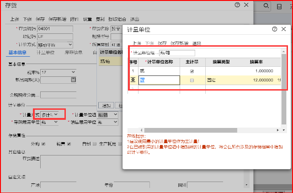Click 设置 in the 存货 toolbar
Viewport: 293px width, 193px height.
pos(87,19)
